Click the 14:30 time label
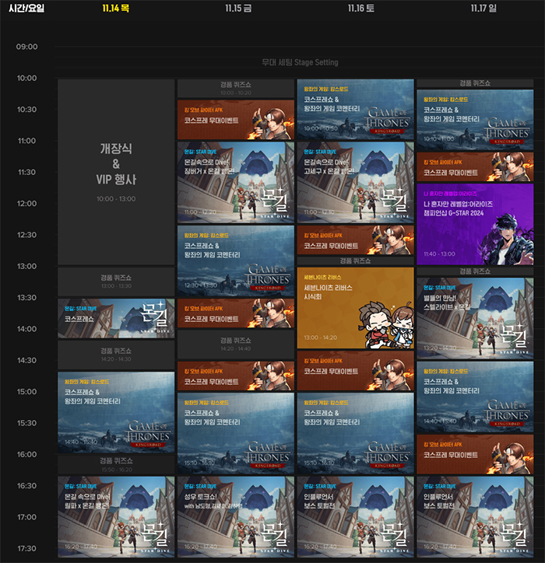 (26, 361)
